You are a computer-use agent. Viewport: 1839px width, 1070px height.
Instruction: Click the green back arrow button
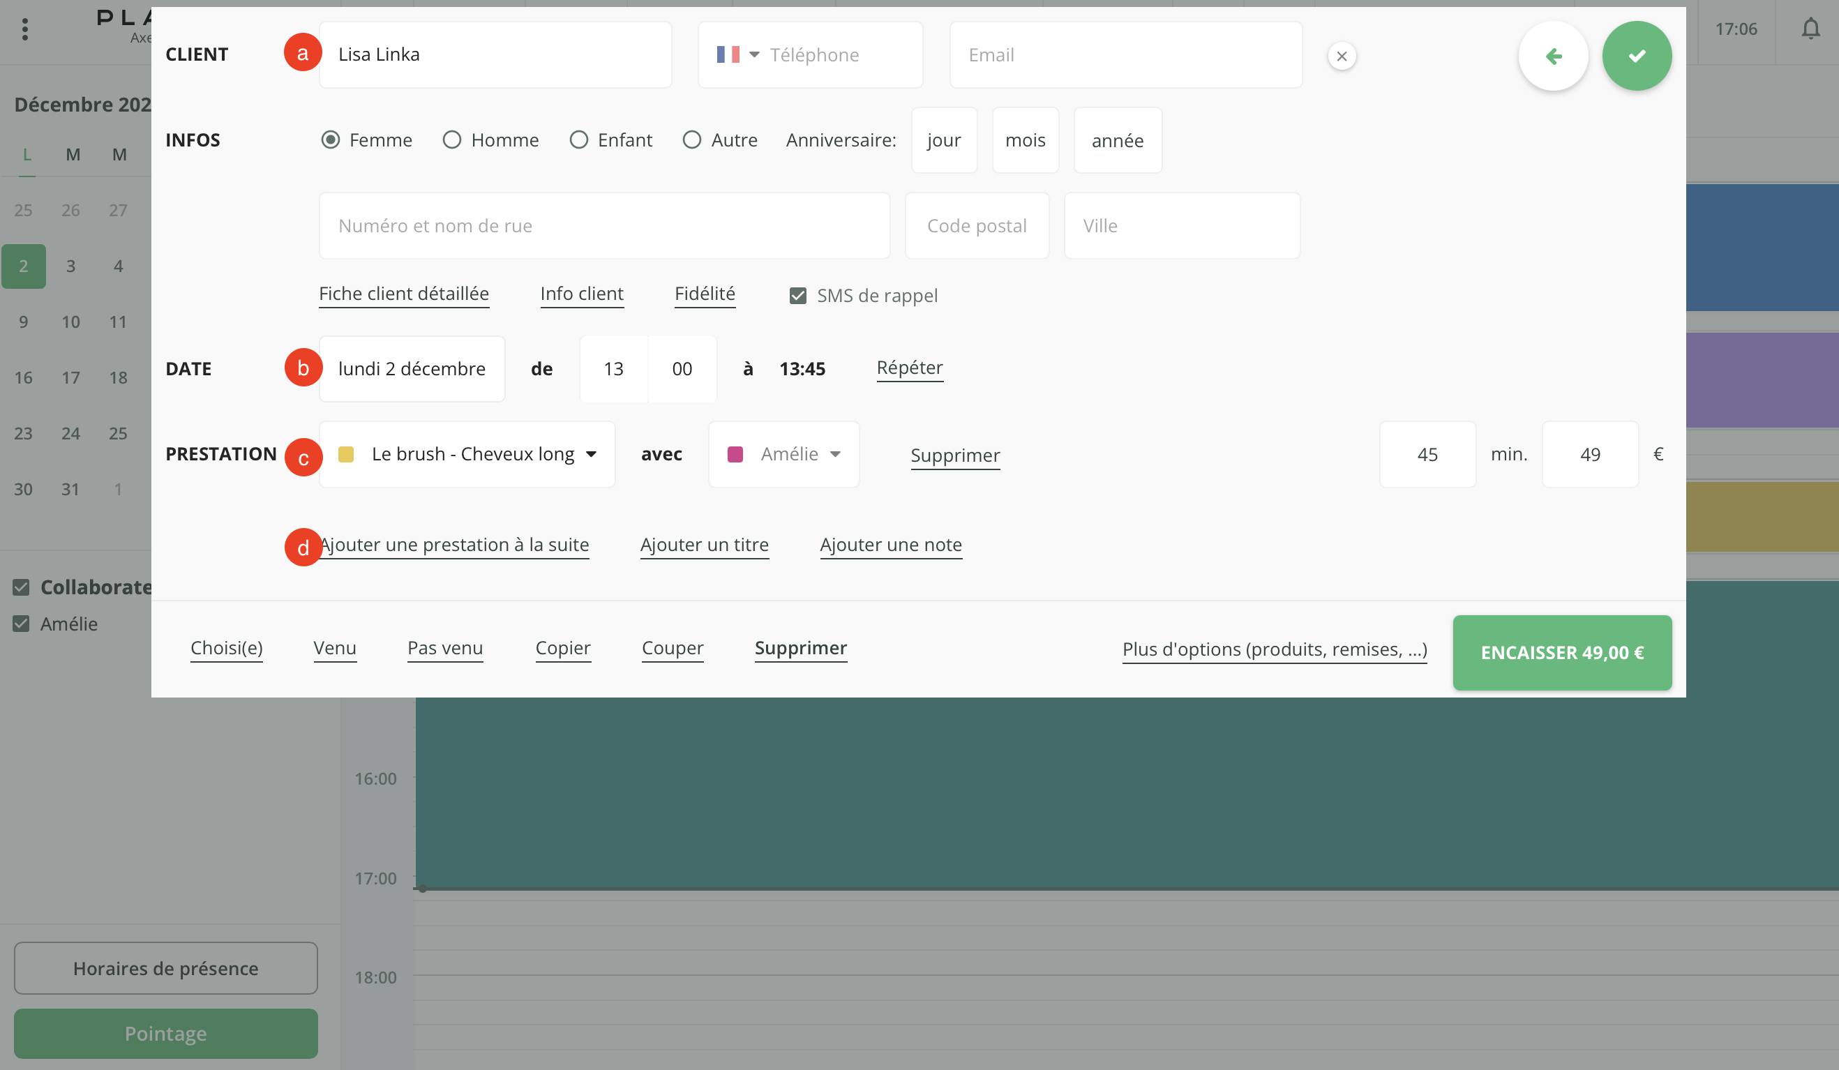click(x=1553, y=56)
